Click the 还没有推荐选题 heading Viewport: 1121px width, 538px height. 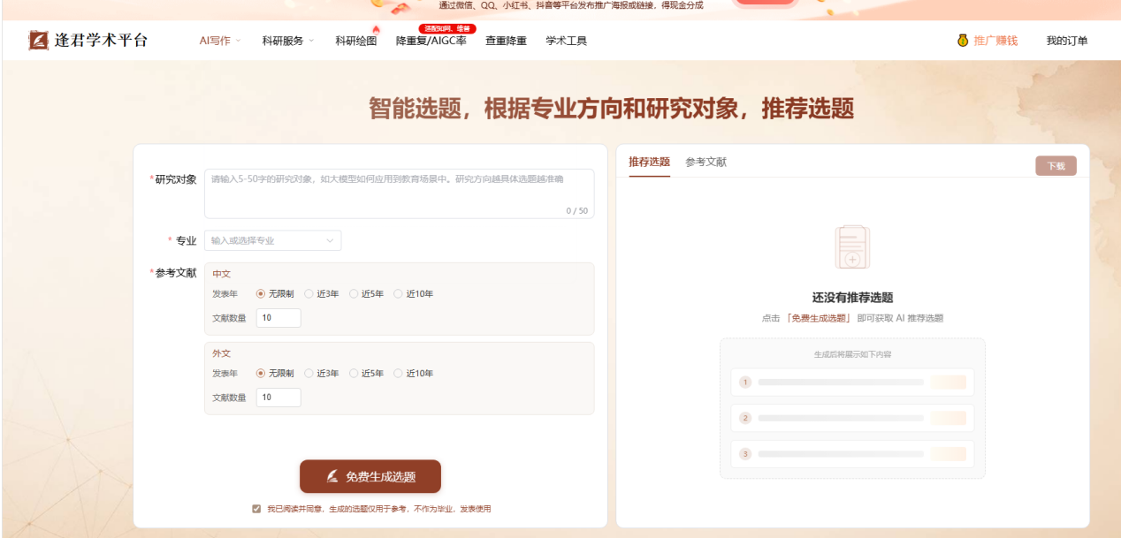point(852,298)
